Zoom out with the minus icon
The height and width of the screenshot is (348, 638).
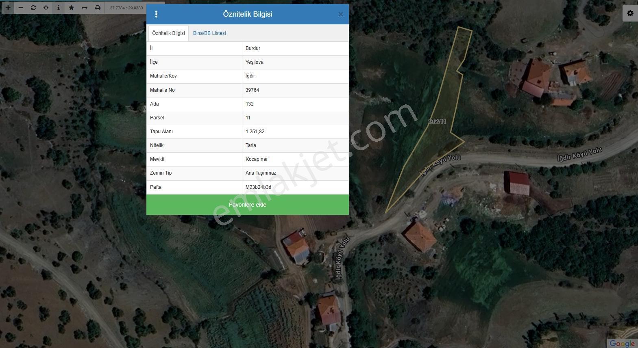(x=21, y=8)
